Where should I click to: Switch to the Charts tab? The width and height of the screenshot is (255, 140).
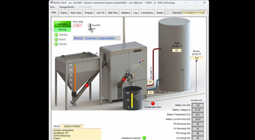(63, 13)
